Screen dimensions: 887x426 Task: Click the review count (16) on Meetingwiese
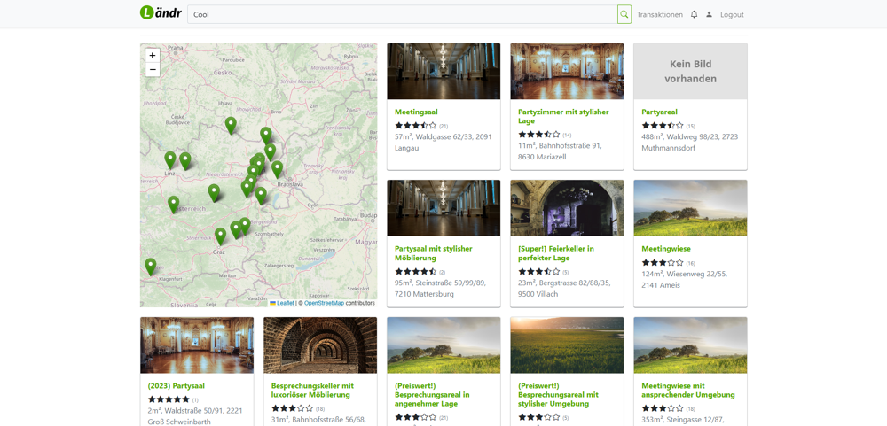pyautogui.click(x=690, y=263)
